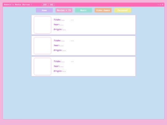Minimize the Rabbit's Media Burrow window

(158, 5)
